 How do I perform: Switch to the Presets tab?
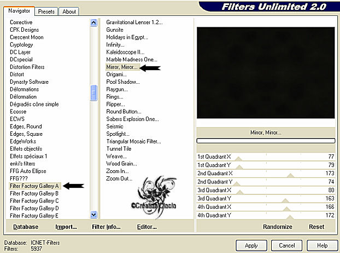[46, 11]
